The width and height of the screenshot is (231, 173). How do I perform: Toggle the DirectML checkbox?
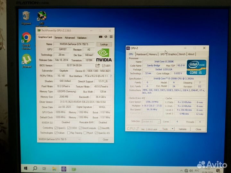point(99,128)
